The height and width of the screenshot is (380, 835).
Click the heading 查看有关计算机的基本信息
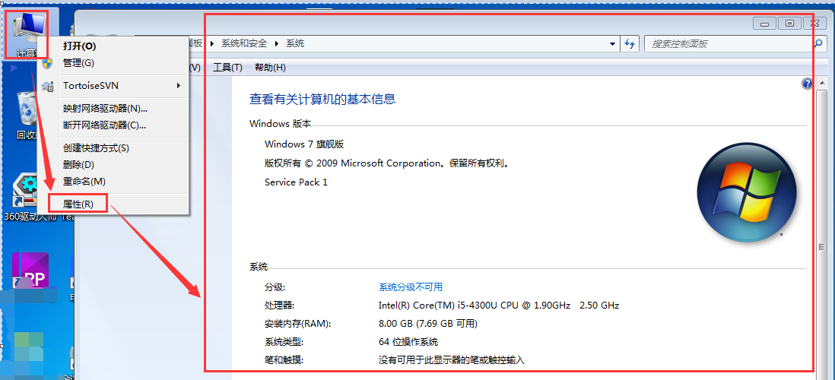pos(322,99)
